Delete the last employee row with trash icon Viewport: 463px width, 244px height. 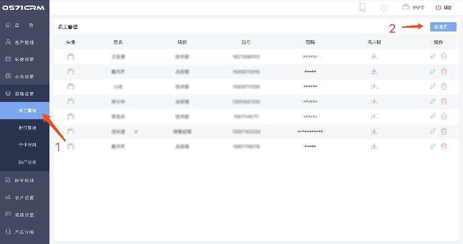(x=443, y=146)
